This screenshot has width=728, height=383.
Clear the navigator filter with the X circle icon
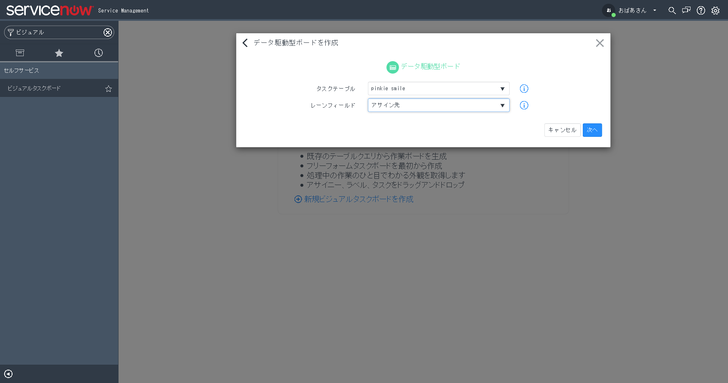pyautogui.click(x=108, y=32)
